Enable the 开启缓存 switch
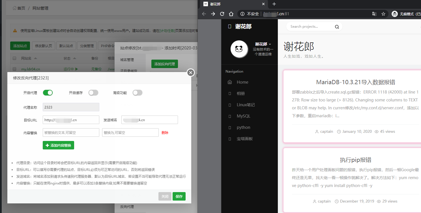This screenshot has height=213, width=421. 93,93
